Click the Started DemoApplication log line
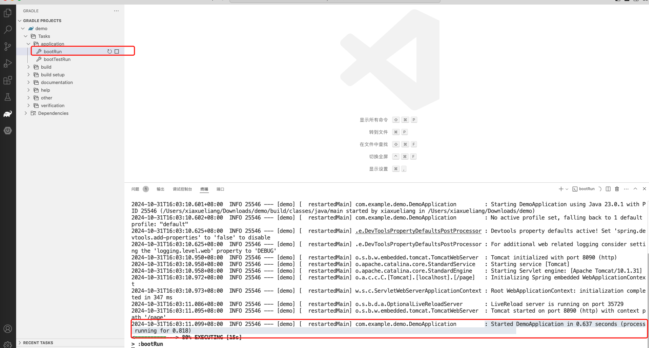The image size is (649, 348). [388, 327]
